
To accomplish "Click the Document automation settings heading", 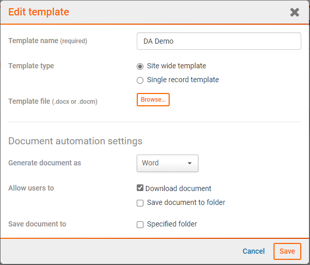I will click(75, 141).
